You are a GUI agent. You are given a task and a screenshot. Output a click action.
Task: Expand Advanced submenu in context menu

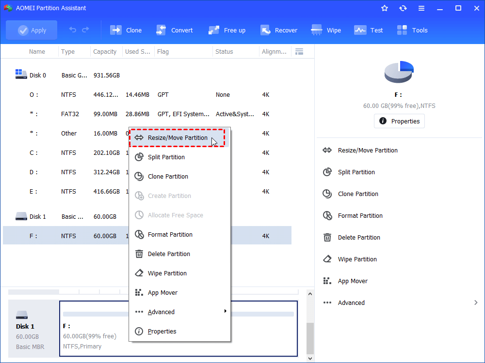coord(179,312)
